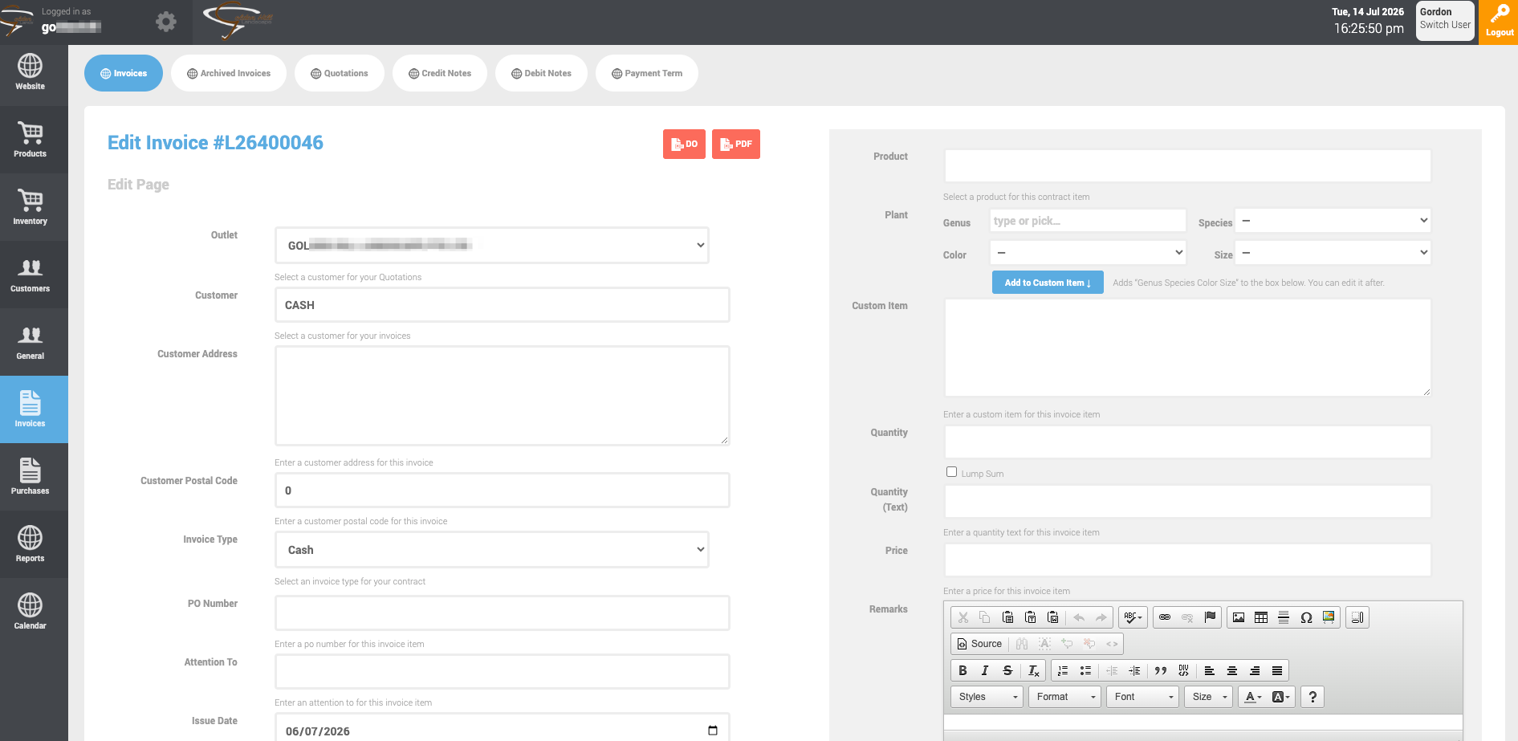Show blocks in Remarks editor

1357,617
